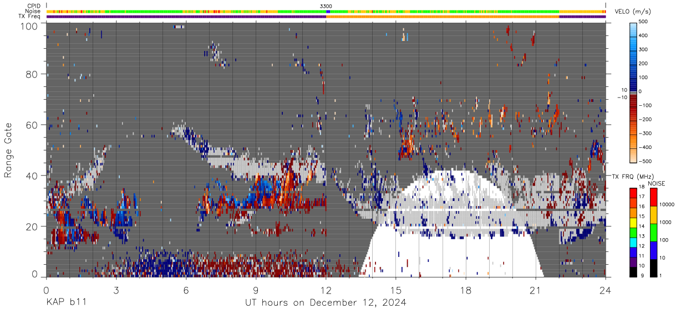681x314 pixels.
Task: Select the TX Freq row label
Action: tap(30, 16)
